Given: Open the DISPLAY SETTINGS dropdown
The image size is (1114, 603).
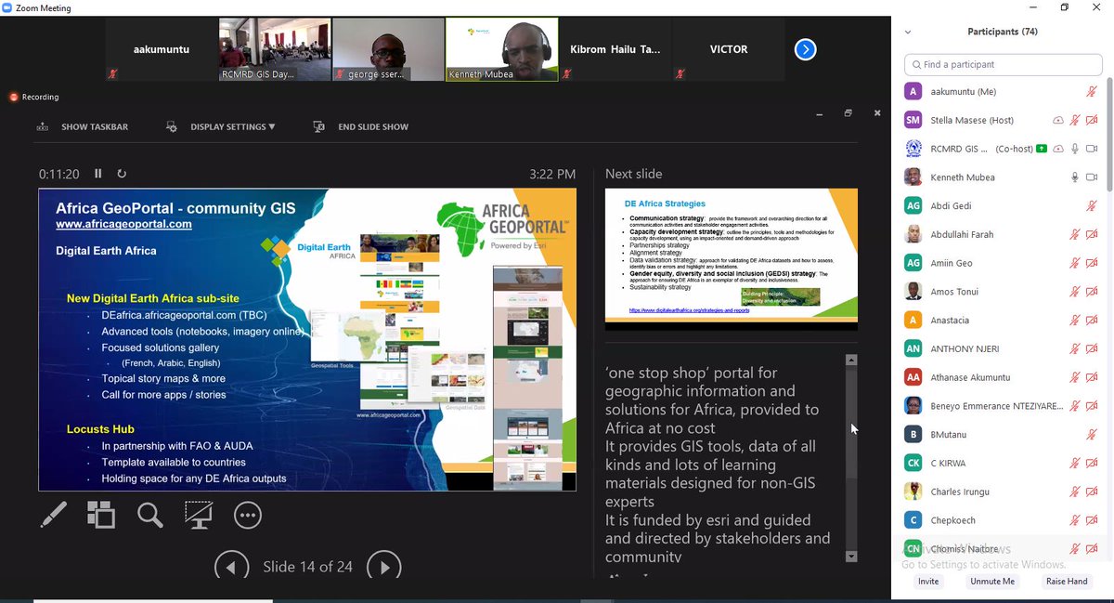Looking at the screenshot, I should click(221, 127).
